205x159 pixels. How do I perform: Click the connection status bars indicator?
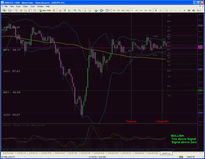pos(181,157)
